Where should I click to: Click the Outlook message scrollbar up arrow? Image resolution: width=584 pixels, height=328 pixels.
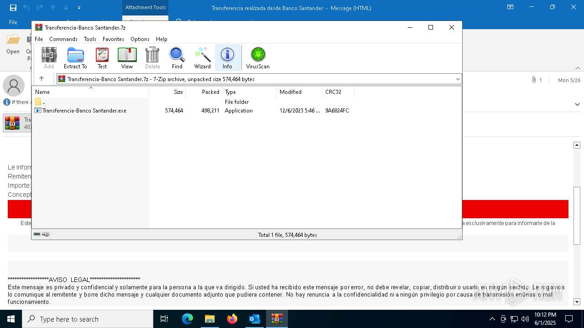click(x=577, y=145)
